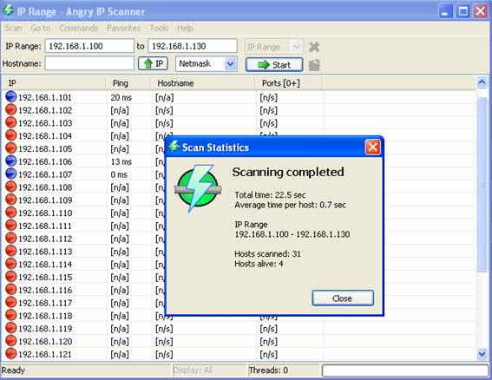Screen dimensions: 492x380
Task: Click the 20 ms ping value
Action: click(x=121, y=97)
